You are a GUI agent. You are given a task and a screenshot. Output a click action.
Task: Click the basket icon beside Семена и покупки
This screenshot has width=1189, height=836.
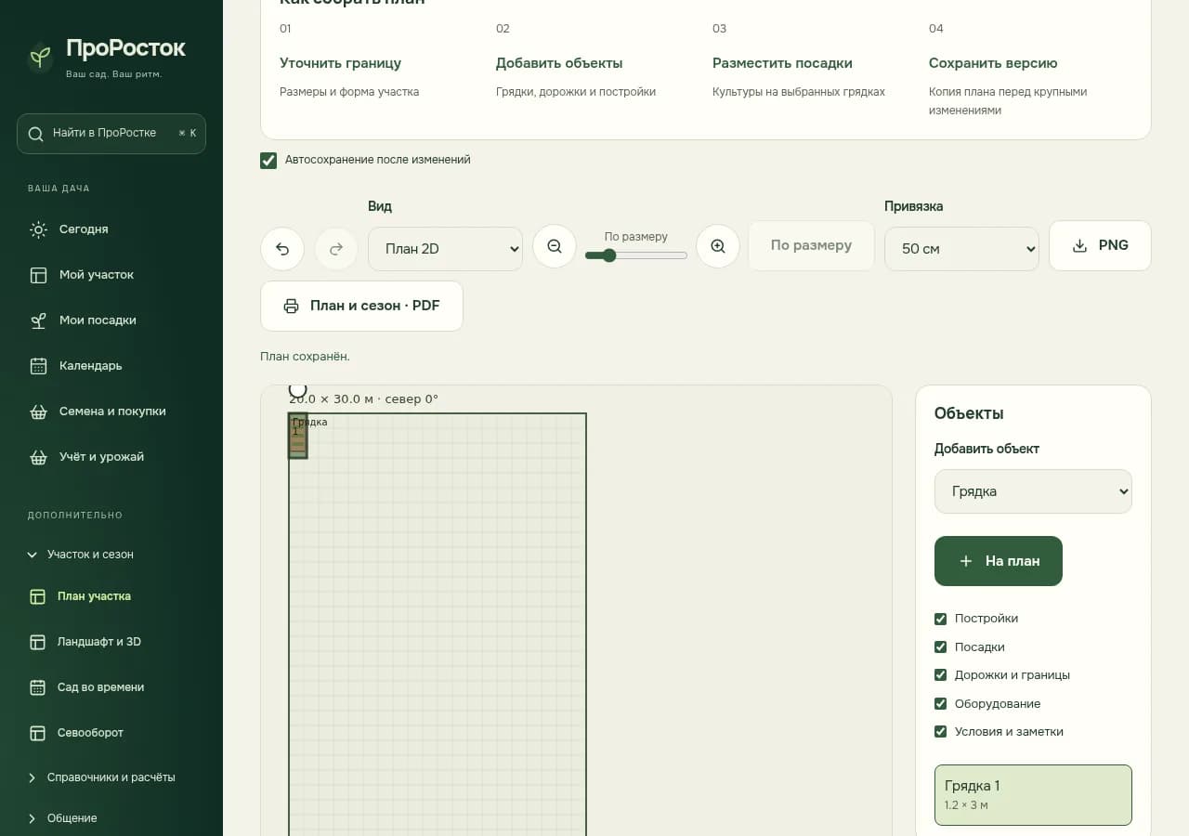point(38,411)
